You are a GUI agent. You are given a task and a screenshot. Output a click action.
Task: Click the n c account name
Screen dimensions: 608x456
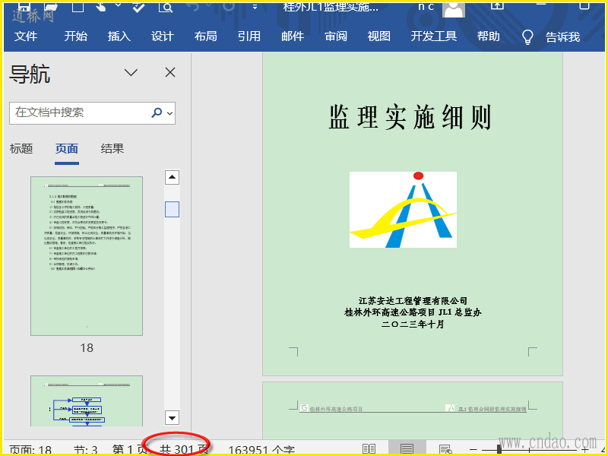pos(426,7)
